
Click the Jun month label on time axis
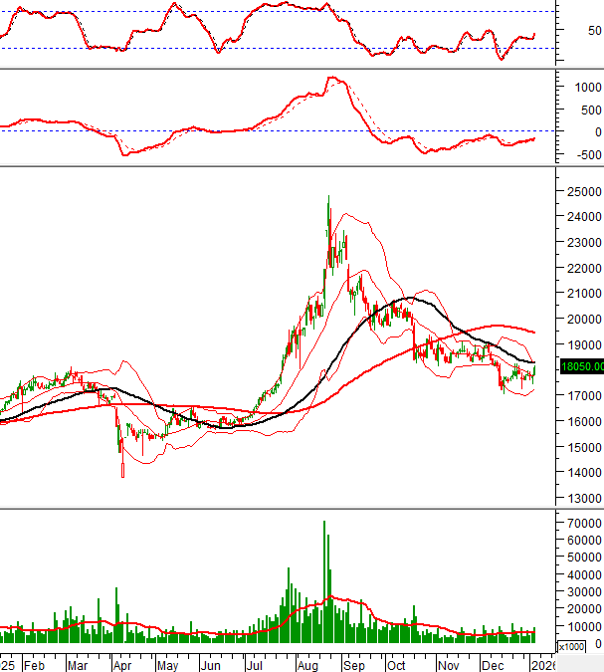coord(210,664)
